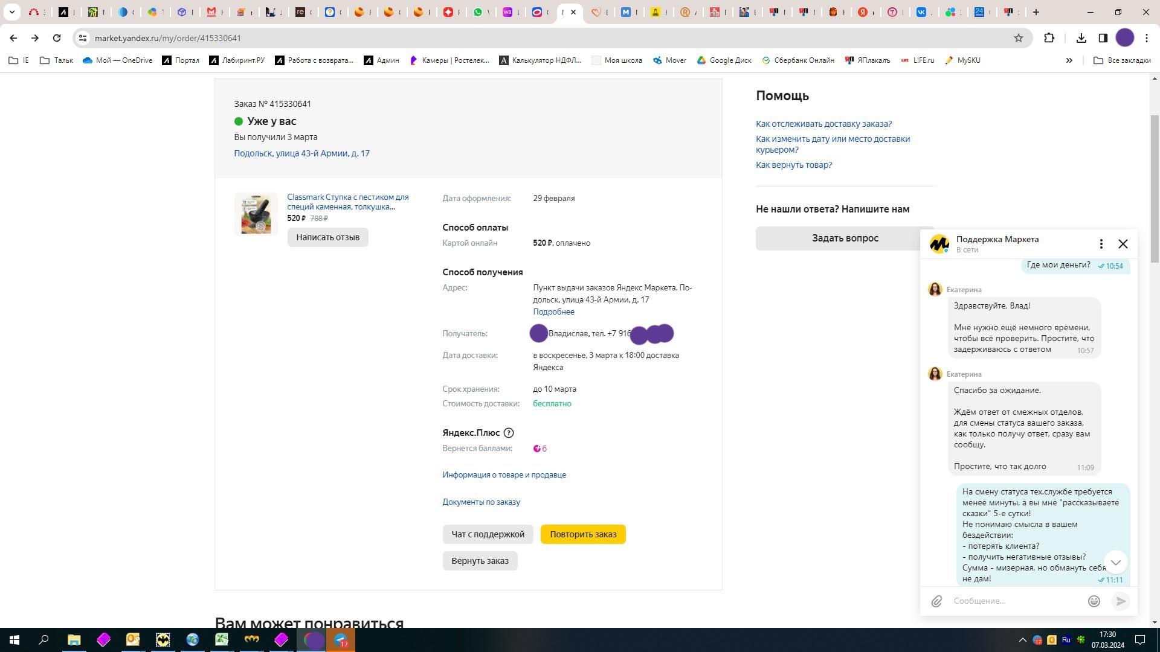This screenshot has height=652, width=1160.
Task: Expand the hidden bookmarks overflow chevron
Action: coord(1069,60)
